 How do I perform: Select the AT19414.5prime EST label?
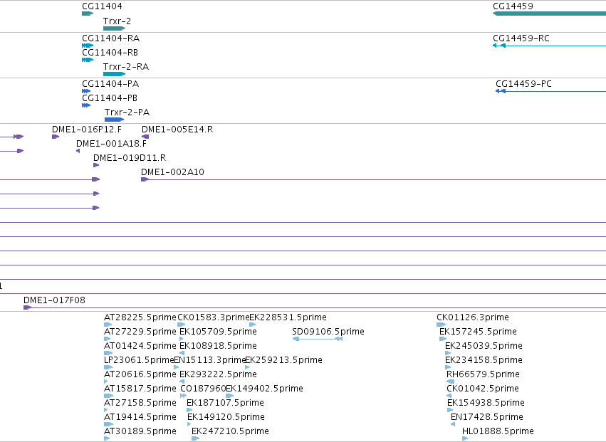tap(140, 417)
